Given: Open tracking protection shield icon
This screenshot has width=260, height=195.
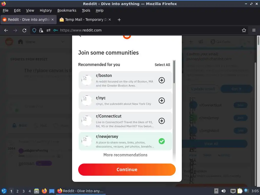Looking at the screenshot, I should [34, 30].
